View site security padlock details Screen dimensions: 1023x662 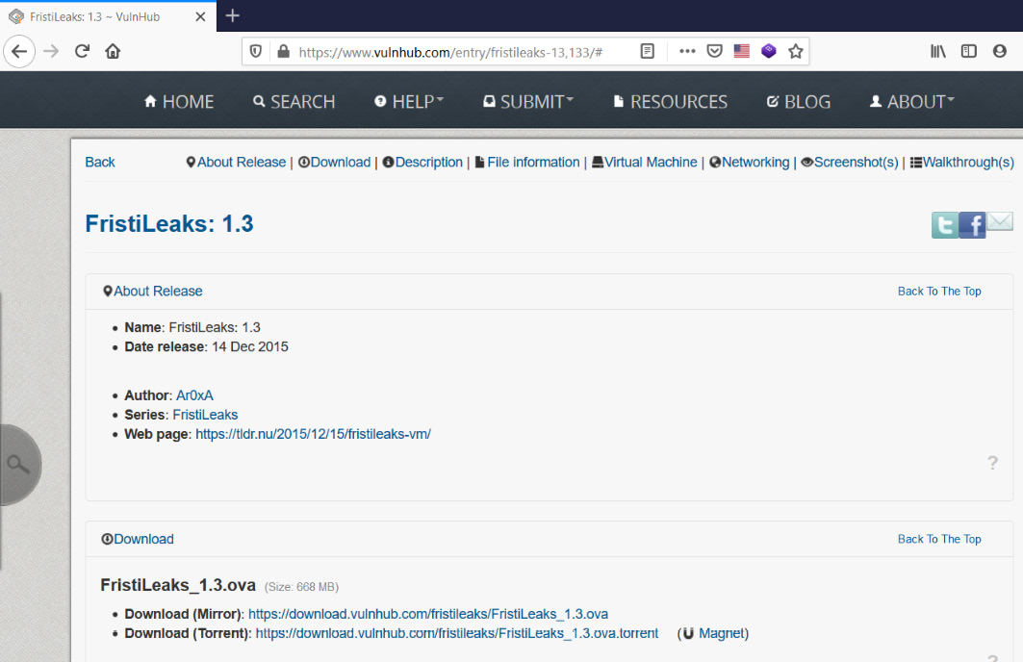283,51
